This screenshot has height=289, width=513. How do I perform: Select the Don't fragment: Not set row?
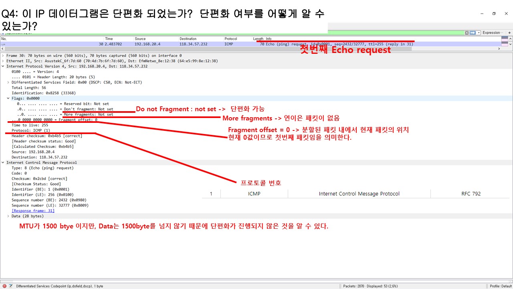pyautogui.click(x=65, y=109)
